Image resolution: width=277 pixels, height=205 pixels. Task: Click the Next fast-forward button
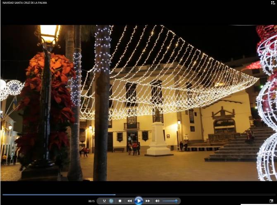click(x=148, y=201)
